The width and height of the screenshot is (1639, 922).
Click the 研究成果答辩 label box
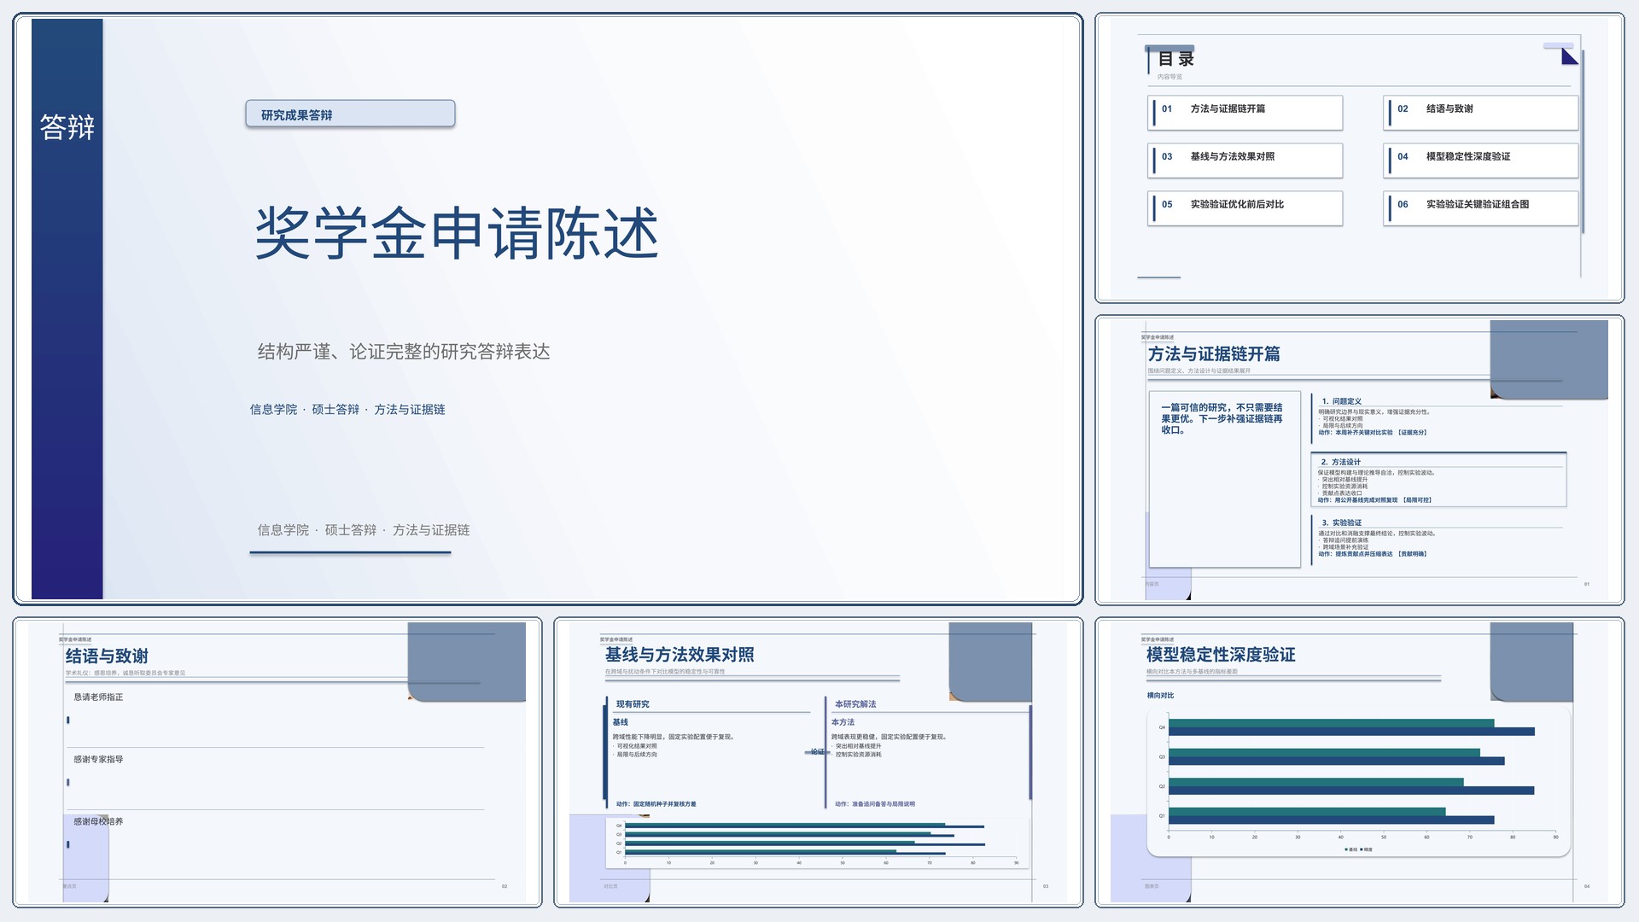pos(350,114)
